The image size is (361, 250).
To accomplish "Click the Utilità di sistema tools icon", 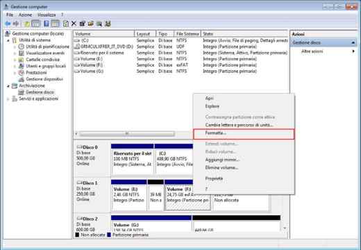I will click(15, 40).
